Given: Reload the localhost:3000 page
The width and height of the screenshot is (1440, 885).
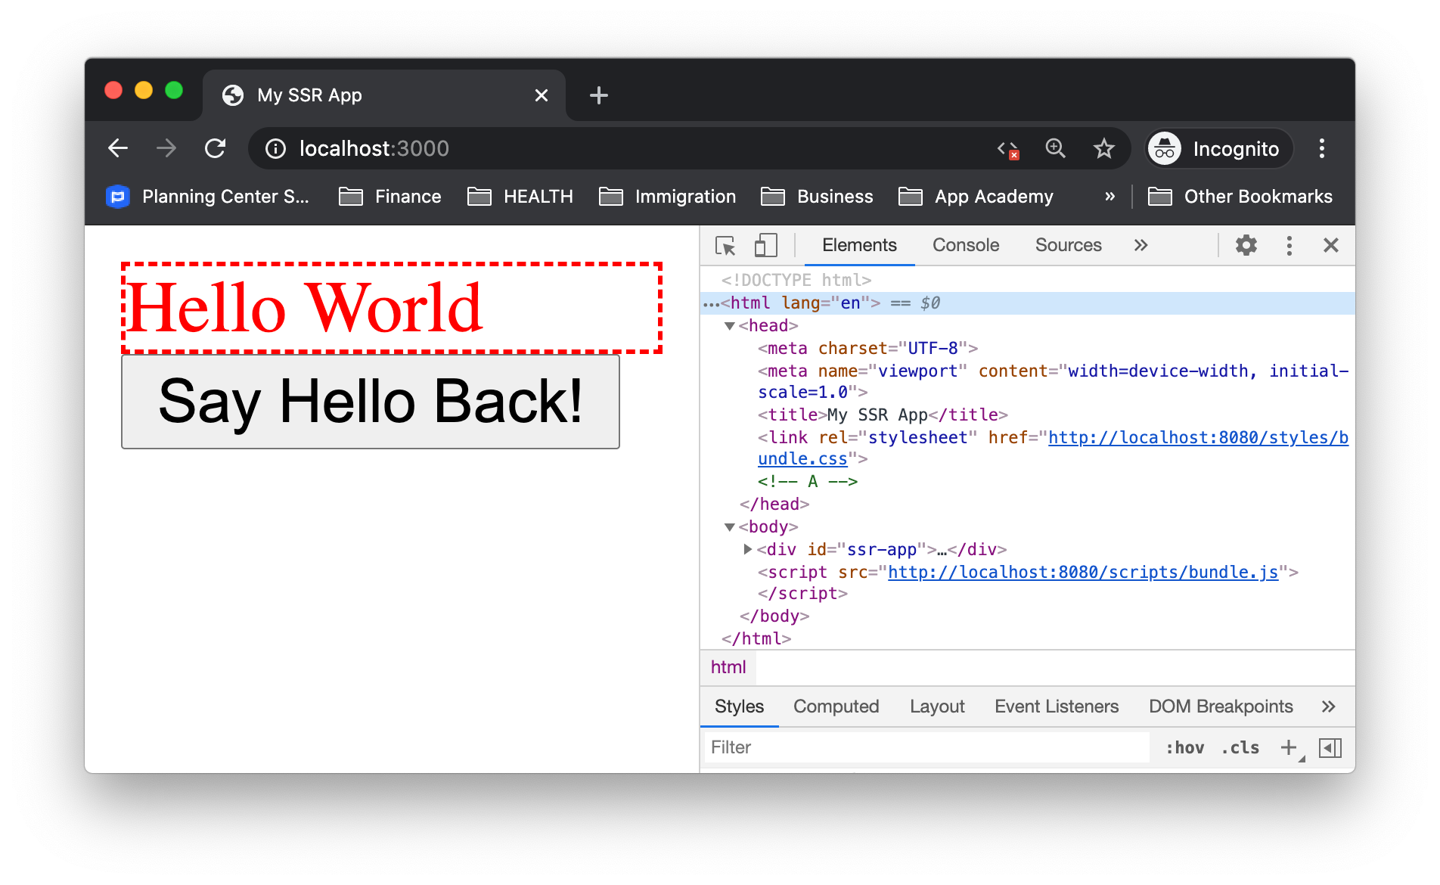Looking at the screenshot, I should [x=216, y=148].
